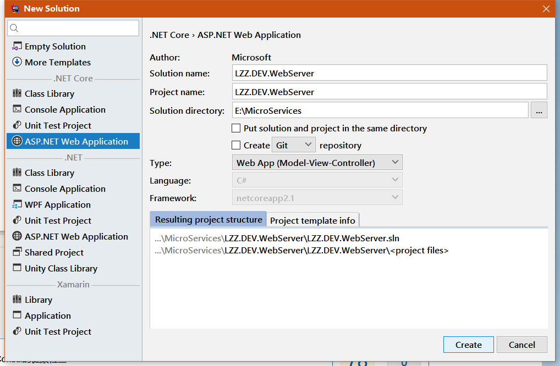Click the Rider logo in title bar
This screenshot has width=560, height=366.
pyautogui.click(x=15, y=9)
